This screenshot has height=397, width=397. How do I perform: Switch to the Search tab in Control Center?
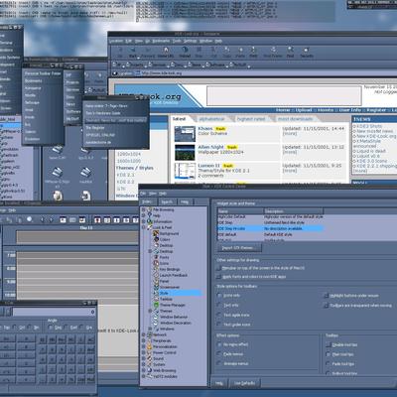[x=167, y=201]
